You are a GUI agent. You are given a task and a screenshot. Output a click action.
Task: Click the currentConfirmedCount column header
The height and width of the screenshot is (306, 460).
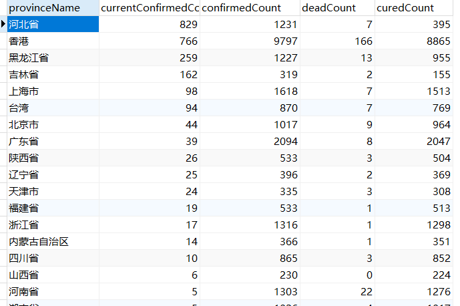[150, 8]
